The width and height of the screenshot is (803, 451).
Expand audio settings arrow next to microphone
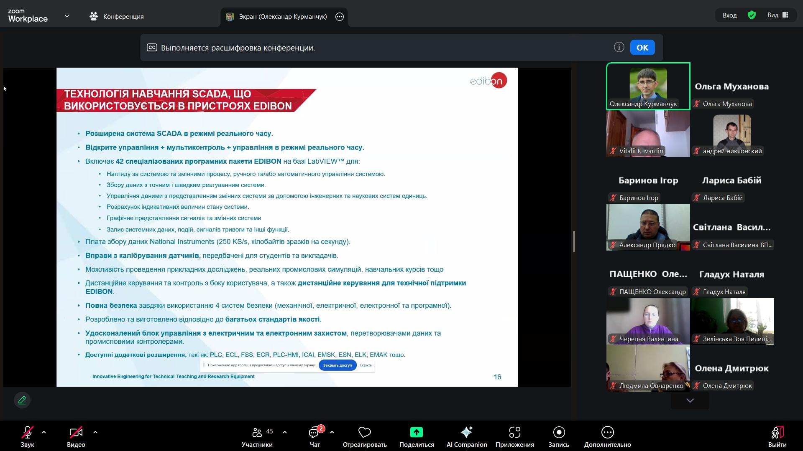coord(44,432)
